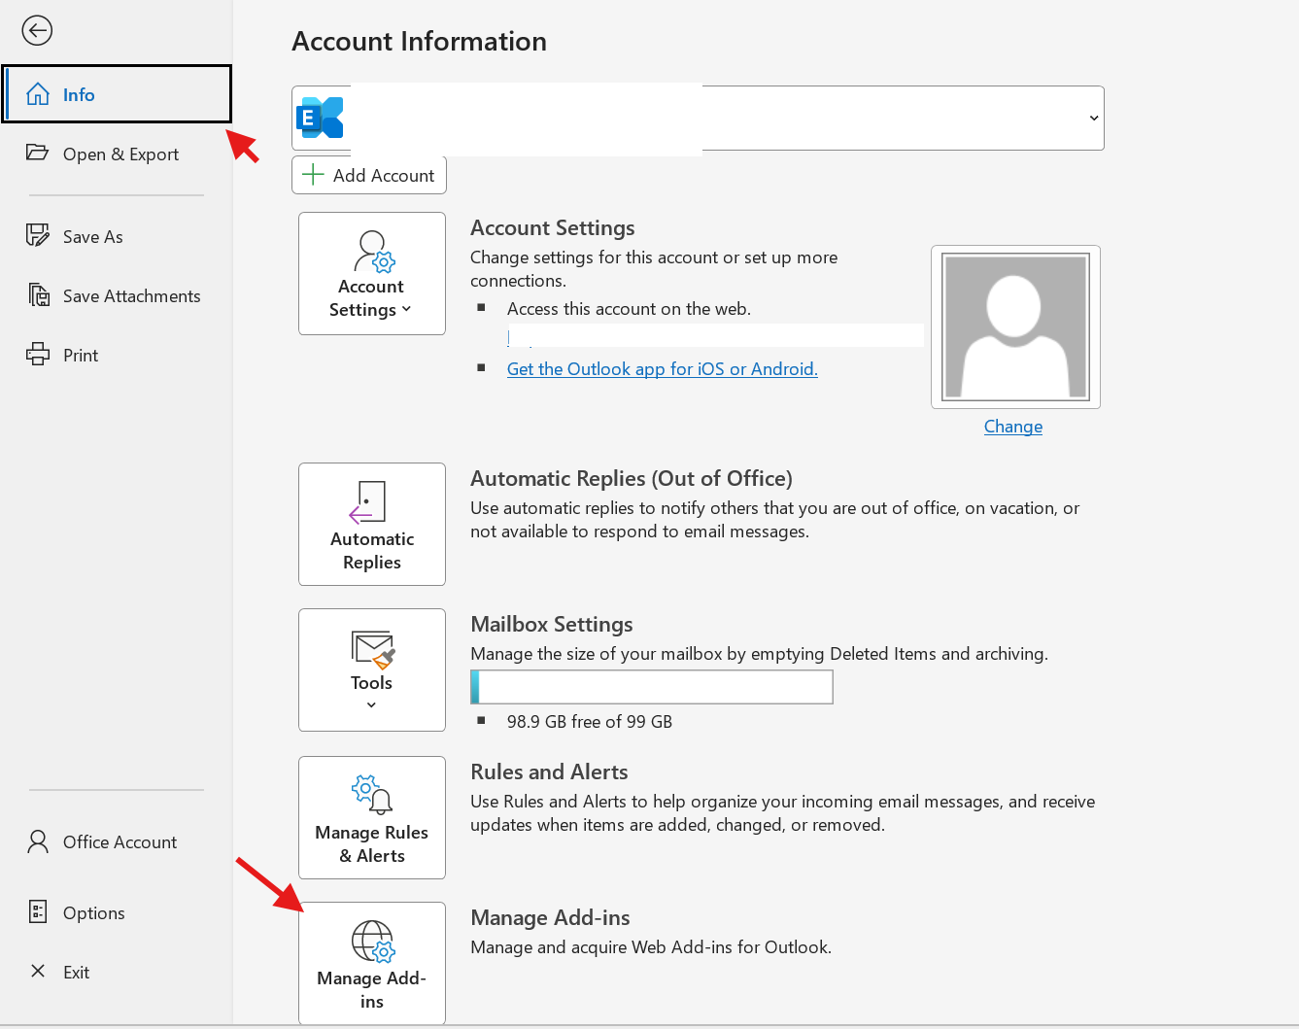This screenshot has height=1029, width=1299.
Task: Expand the Tools mailbox dropdown
Action: [x=372, y=670]
